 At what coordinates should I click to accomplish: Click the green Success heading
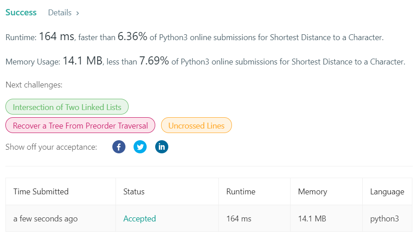pos(21,13)
